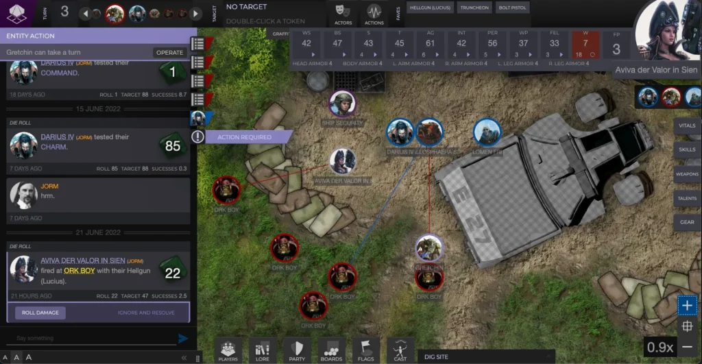Zoom out the map with minus

(687, 347)
